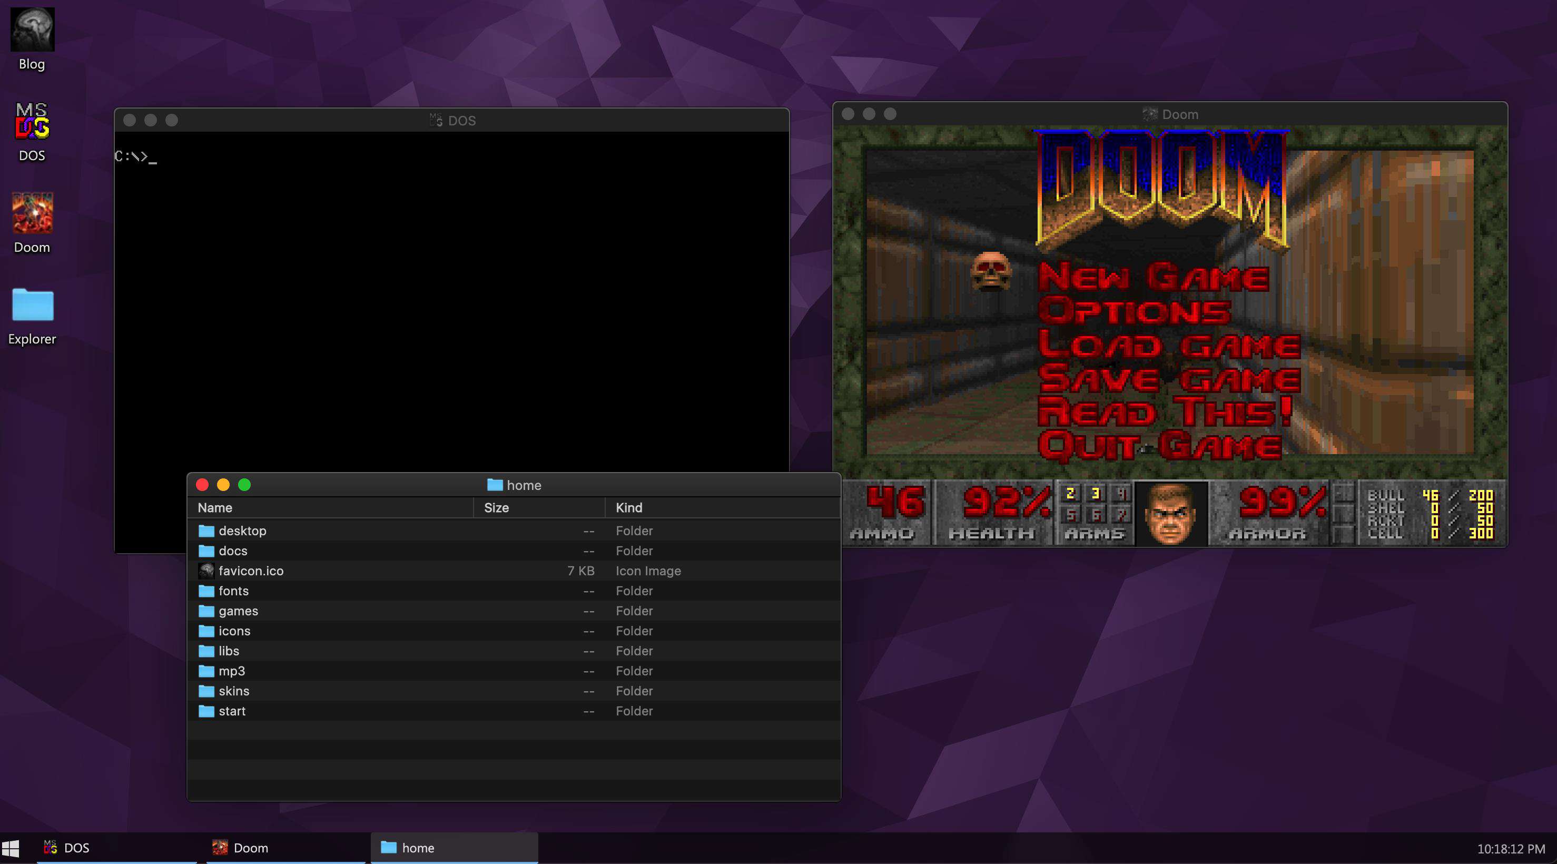The image size is (1557, 864).
Task: Click the BULL ammo row in Doom
Action: [1430, 495]
